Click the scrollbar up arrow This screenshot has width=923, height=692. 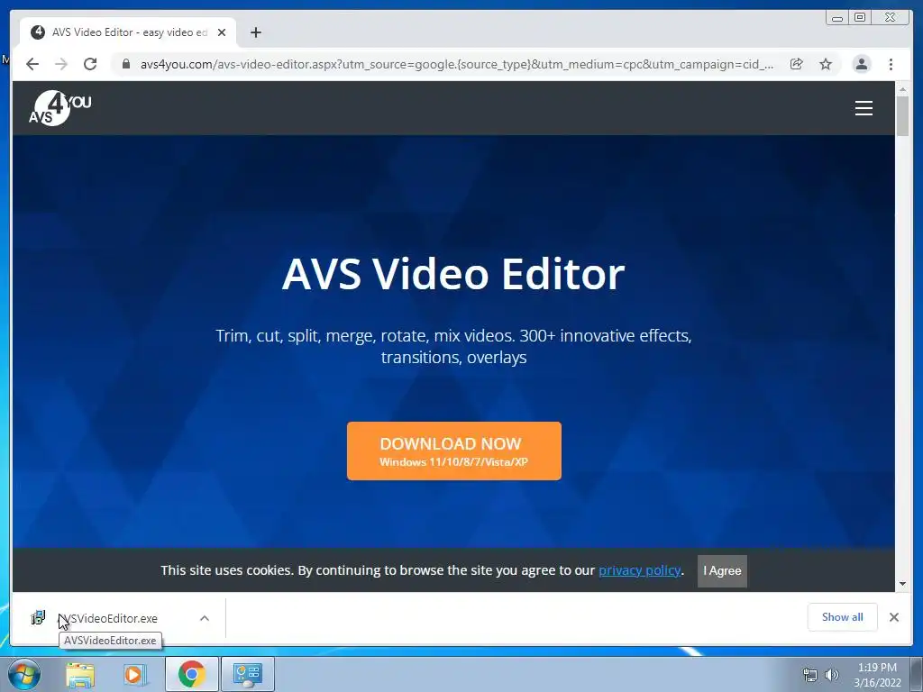coord(902,89)
